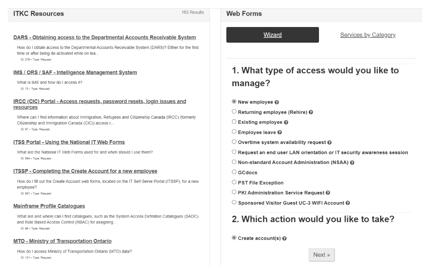Choose the GCdocs radio option
The height and width of the screenshot is (274, 430).
pos(234,172)
